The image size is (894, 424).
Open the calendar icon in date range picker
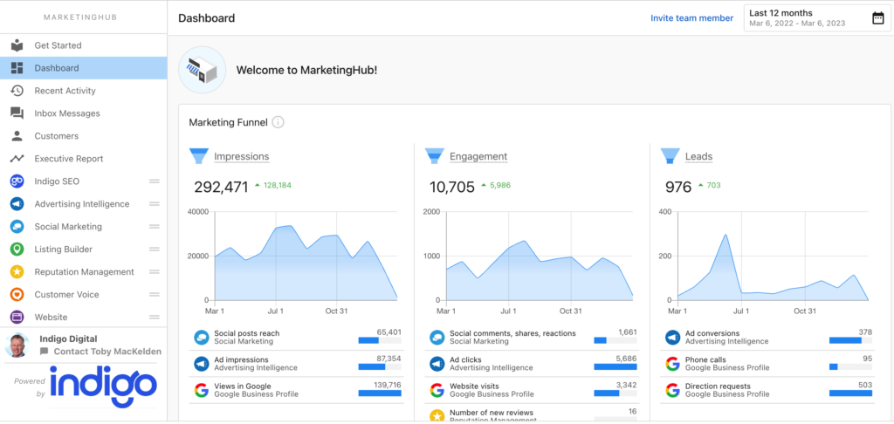coord(878,18)
